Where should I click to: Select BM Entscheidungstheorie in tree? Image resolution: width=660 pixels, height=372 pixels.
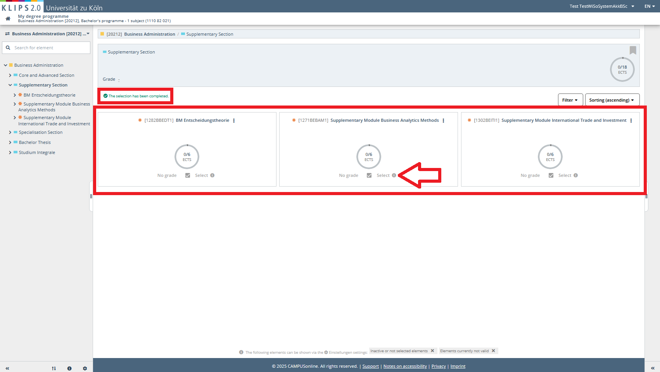point(49,95)
